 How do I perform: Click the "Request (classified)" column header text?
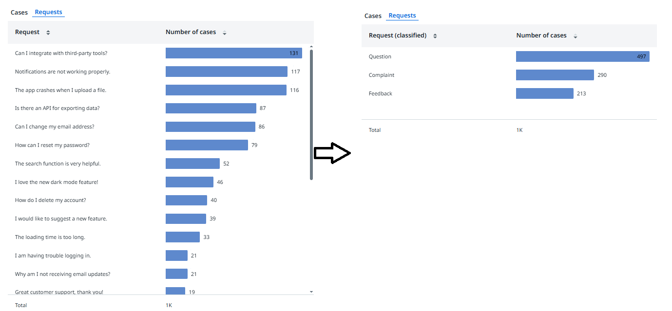pyautogui.click(x=398, y=36)
